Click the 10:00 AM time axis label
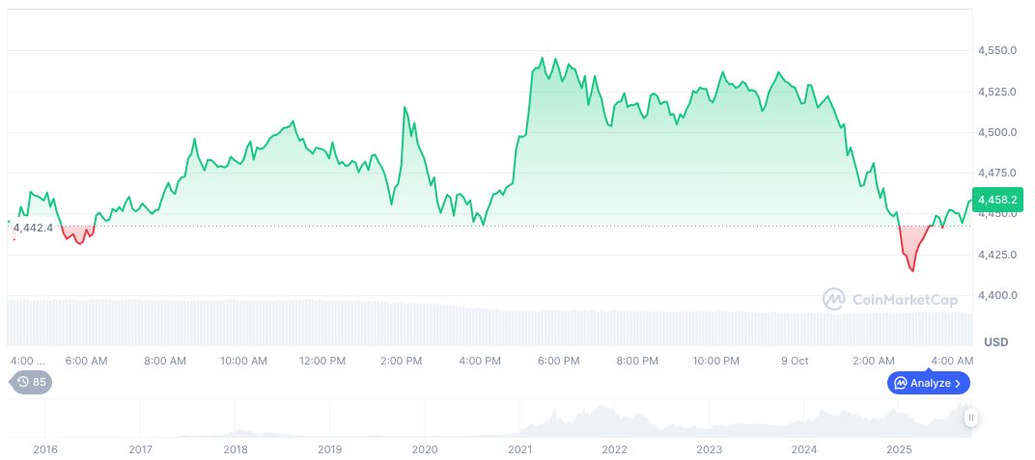 tap(243, 361)
